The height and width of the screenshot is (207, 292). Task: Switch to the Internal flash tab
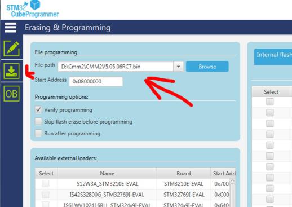click(x=273, y=57)
